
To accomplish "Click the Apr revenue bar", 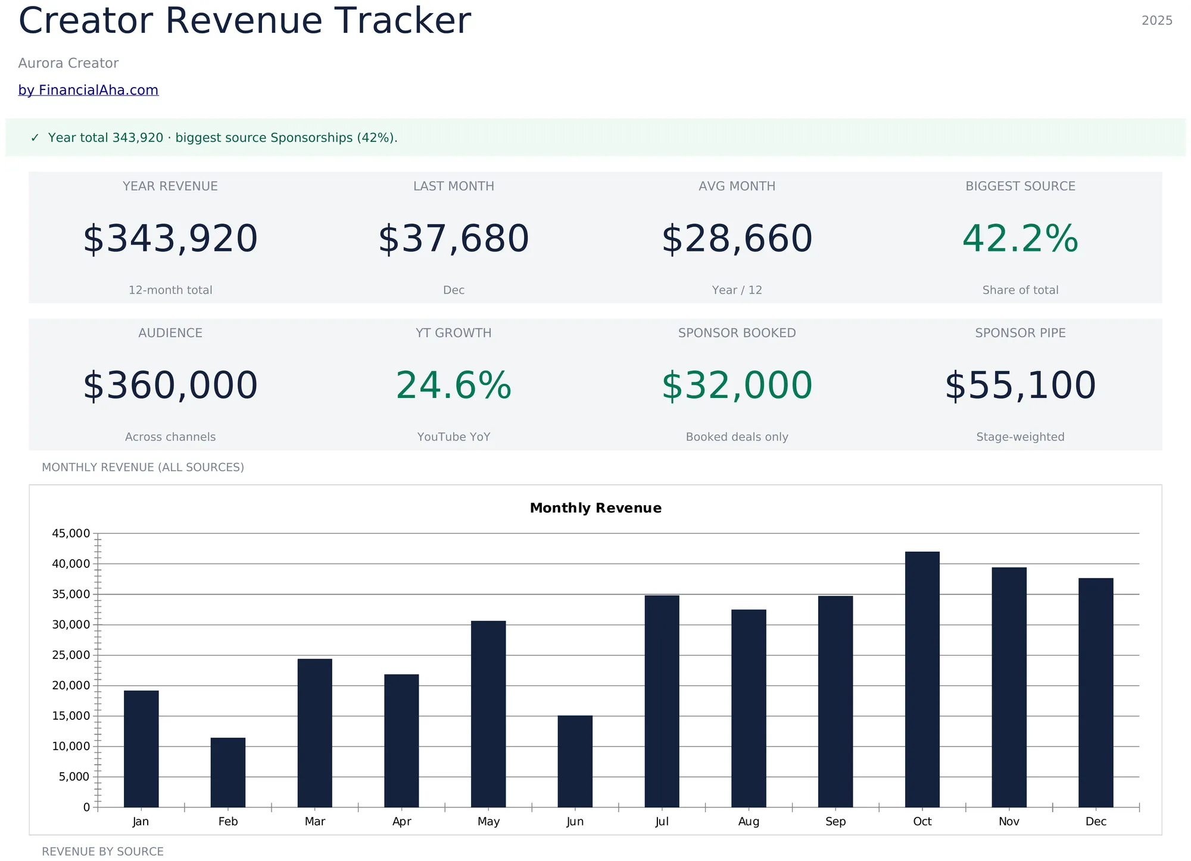I will pyautogui.click(x=401, y=741).
